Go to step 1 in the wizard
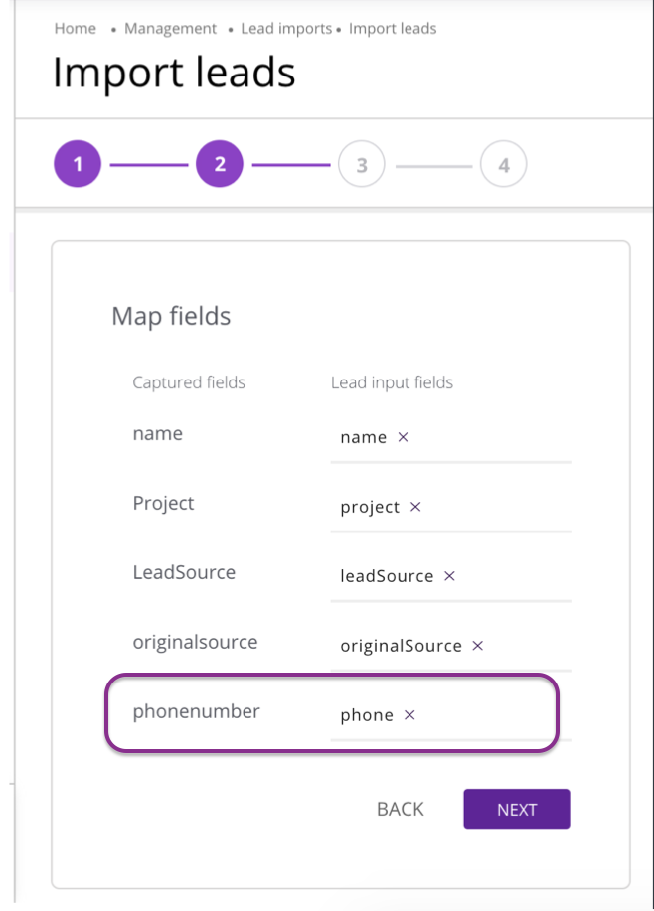Screen dimensions: 654x911 78,165
